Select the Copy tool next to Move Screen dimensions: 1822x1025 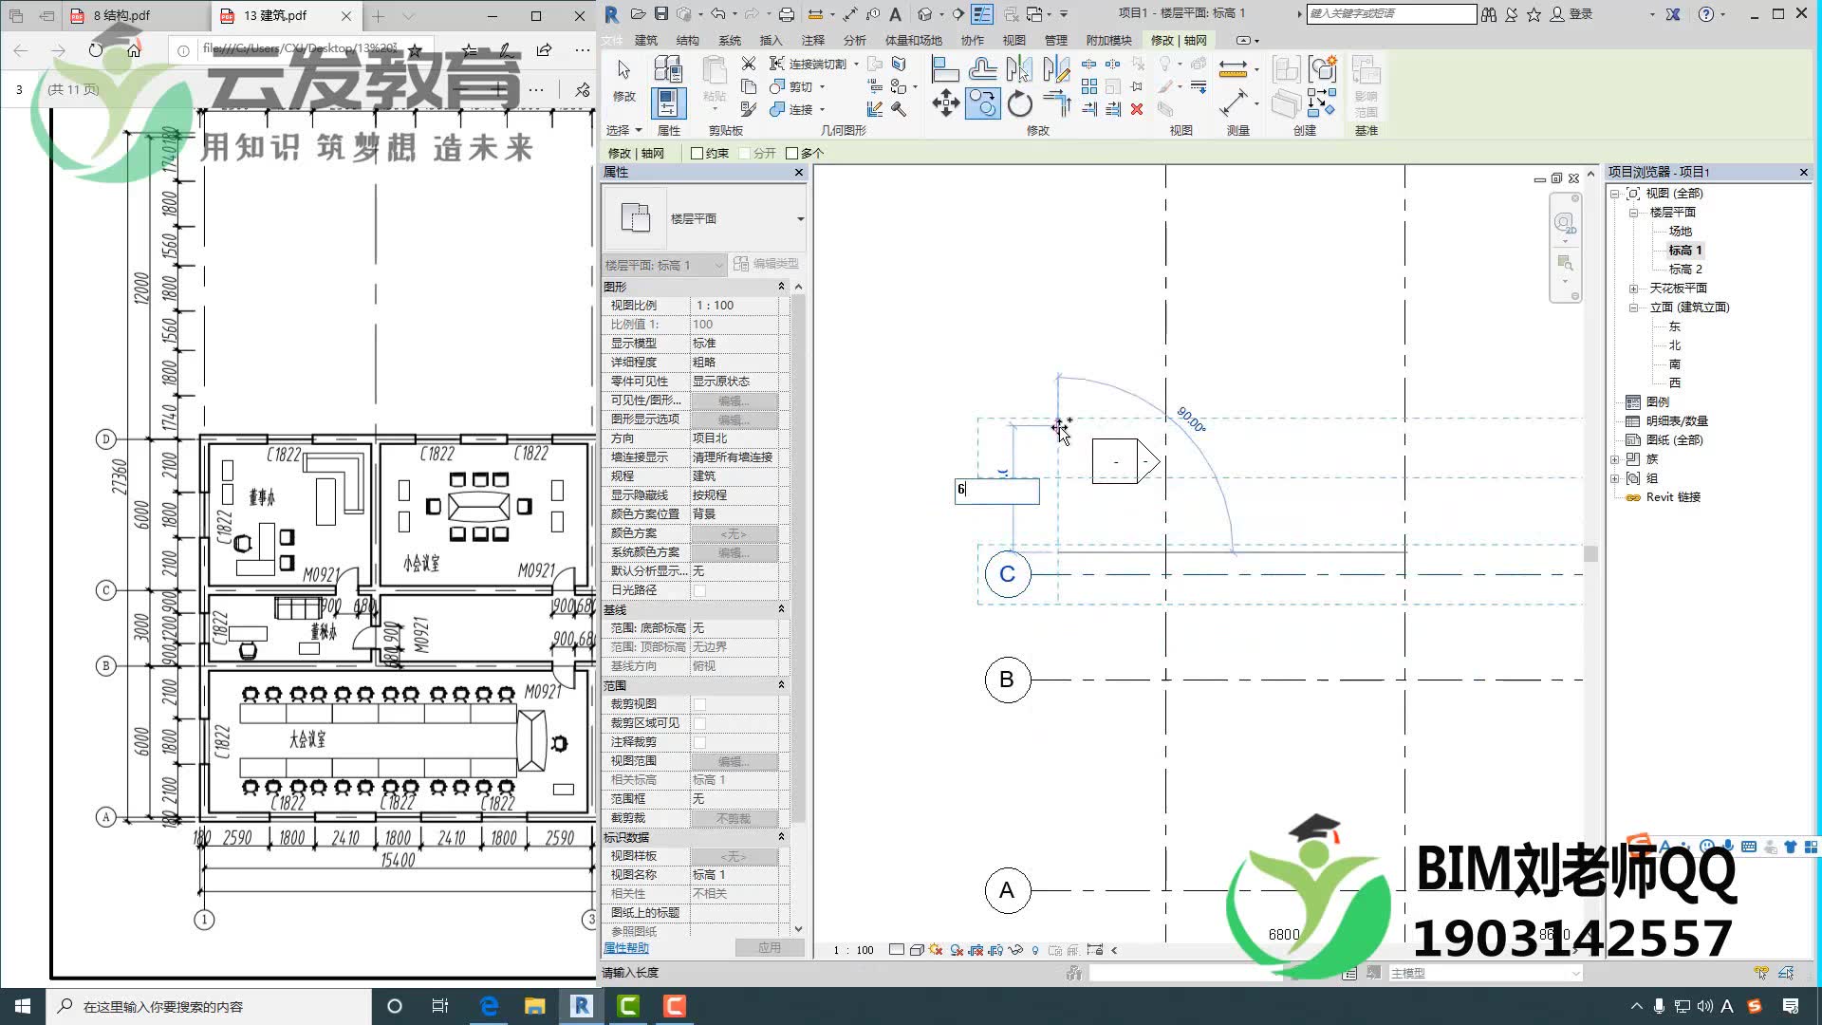(982, 103)
